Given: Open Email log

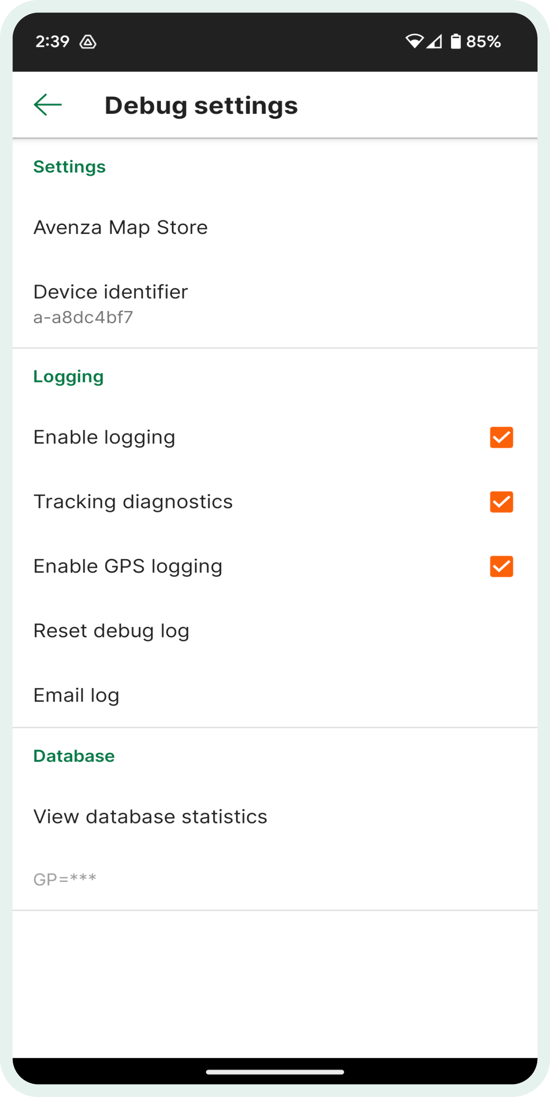Looking at the screenshot, I should pyautogui.click(x=76, y=695).
